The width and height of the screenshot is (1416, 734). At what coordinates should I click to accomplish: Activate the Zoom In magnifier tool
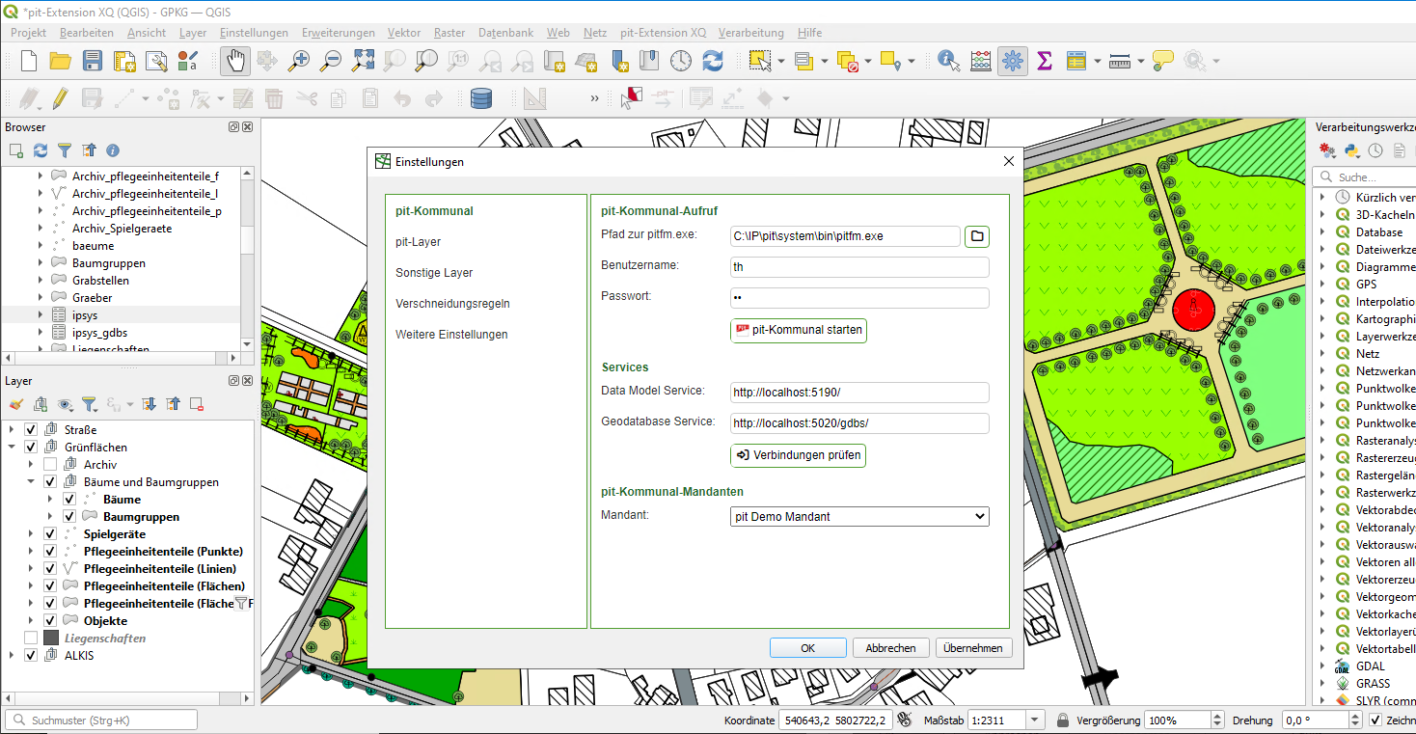pyautogui.click(x=298, y=60)
